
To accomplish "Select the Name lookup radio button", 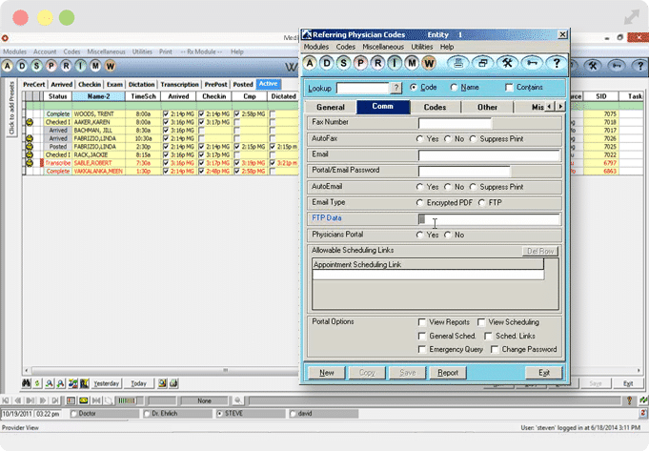I will point(454,88).
